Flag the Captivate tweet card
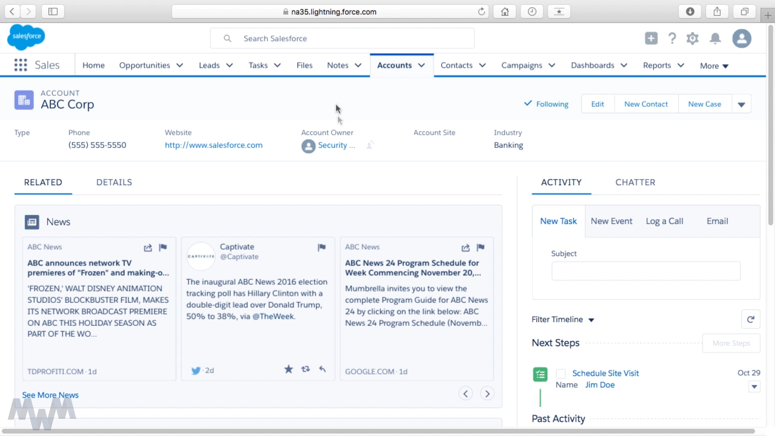The width and height of the screenshot is (775, 436). tap(322, 247)
